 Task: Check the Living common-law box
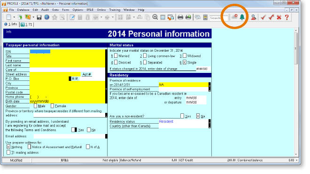coord(145,56)
